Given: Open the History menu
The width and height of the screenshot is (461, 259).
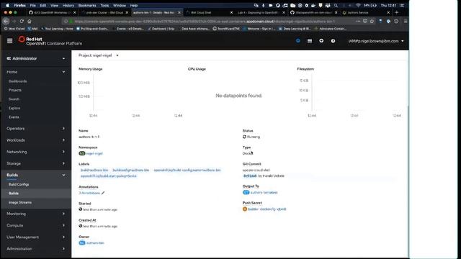Looking at the screenshot, I should 68,5.
